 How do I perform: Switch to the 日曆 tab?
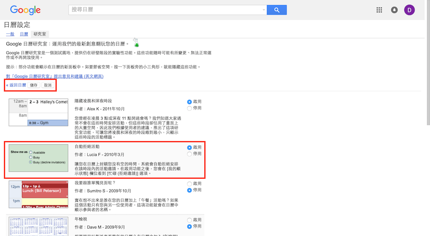point(24,34)
